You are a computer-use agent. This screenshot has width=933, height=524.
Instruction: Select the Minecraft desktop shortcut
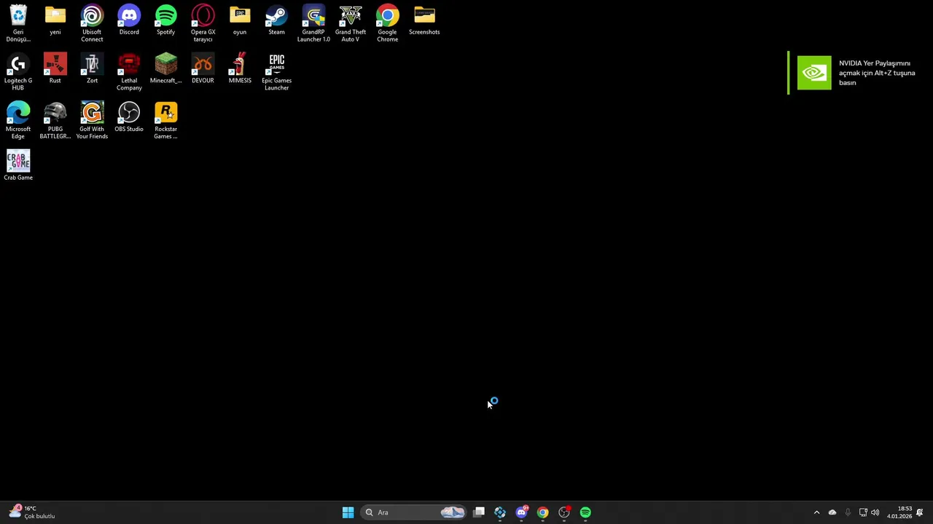(165, 68)
